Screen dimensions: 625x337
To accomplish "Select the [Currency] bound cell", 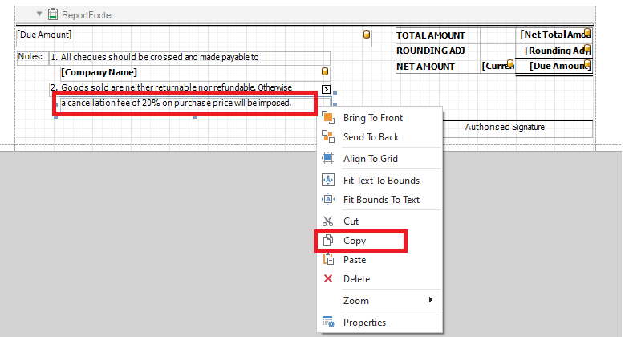I will 497,67.
